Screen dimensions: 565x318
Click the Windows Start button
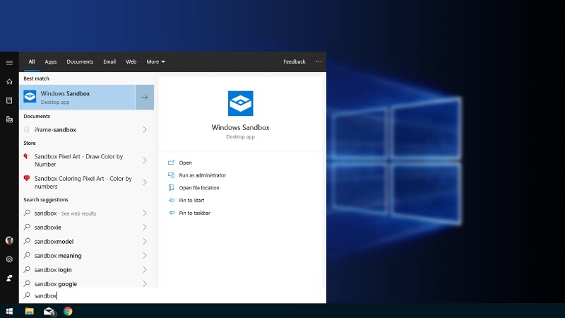click(x=9, y=311)
